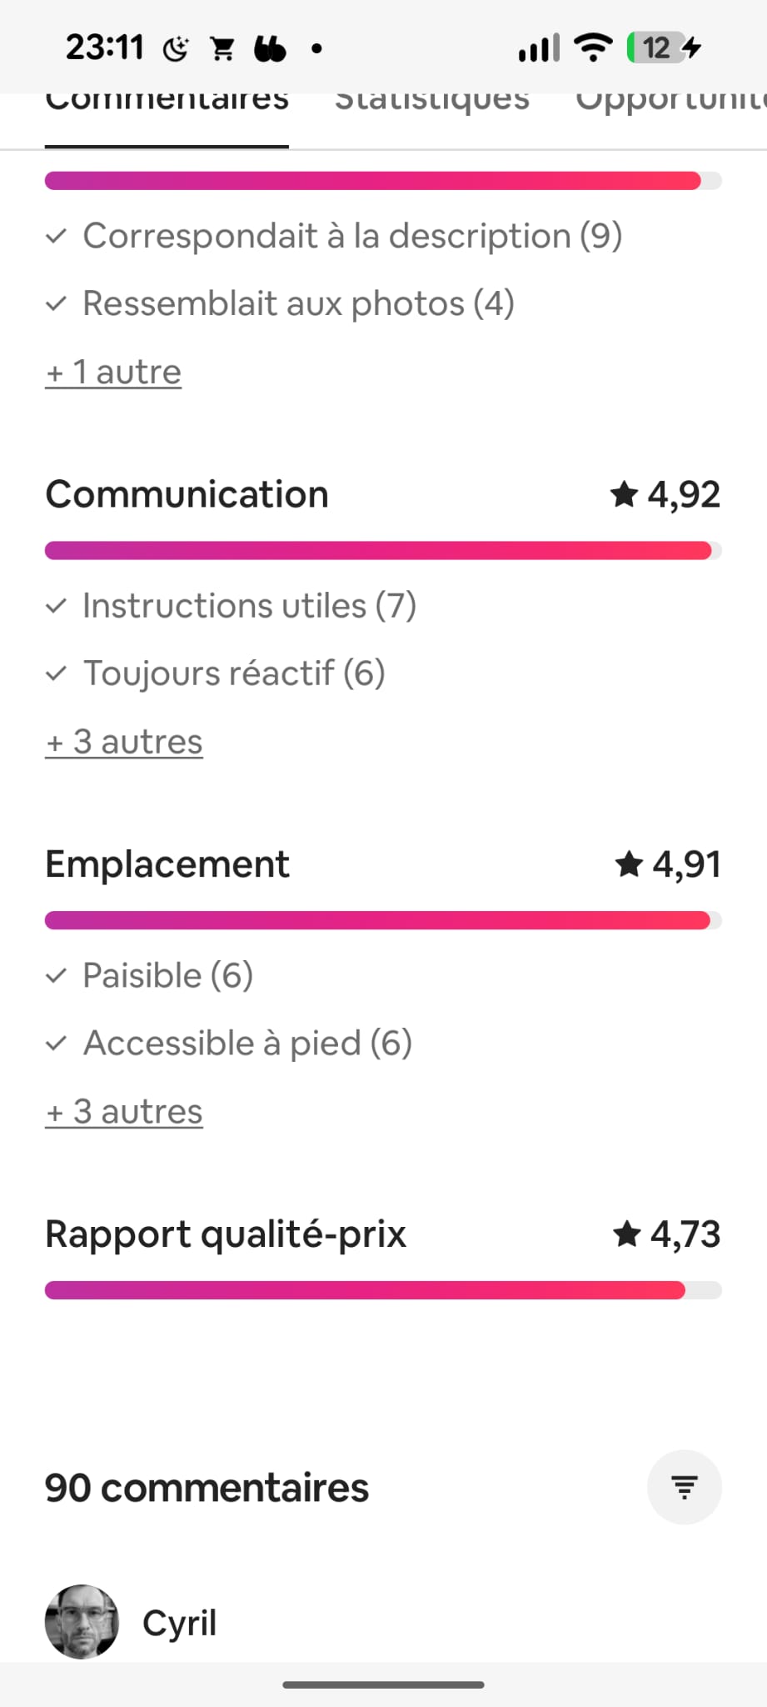Tap the star beside Rapport qualité-prix rating

tap(627, 1234)
